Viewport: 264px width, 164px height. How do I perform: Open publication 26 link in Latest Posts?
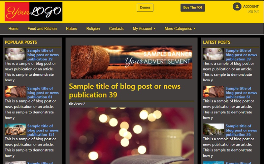(241, 130)
